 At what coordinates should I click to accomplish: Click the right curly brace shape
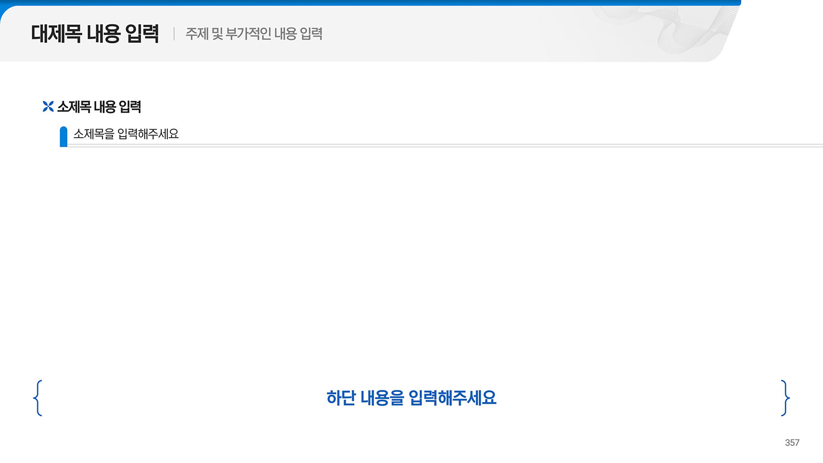785,398
